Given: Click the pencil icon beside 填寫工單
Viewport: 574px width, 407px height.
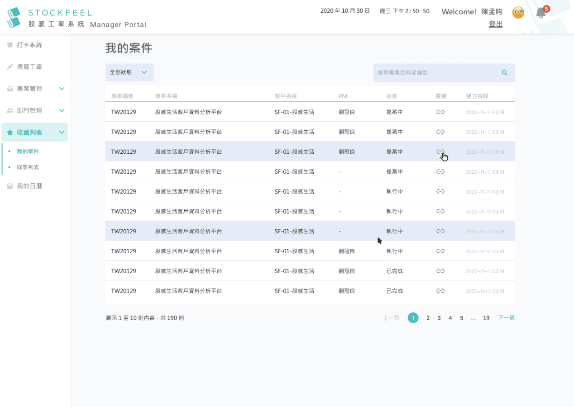Looking at the screenshot, I should 10,67.
